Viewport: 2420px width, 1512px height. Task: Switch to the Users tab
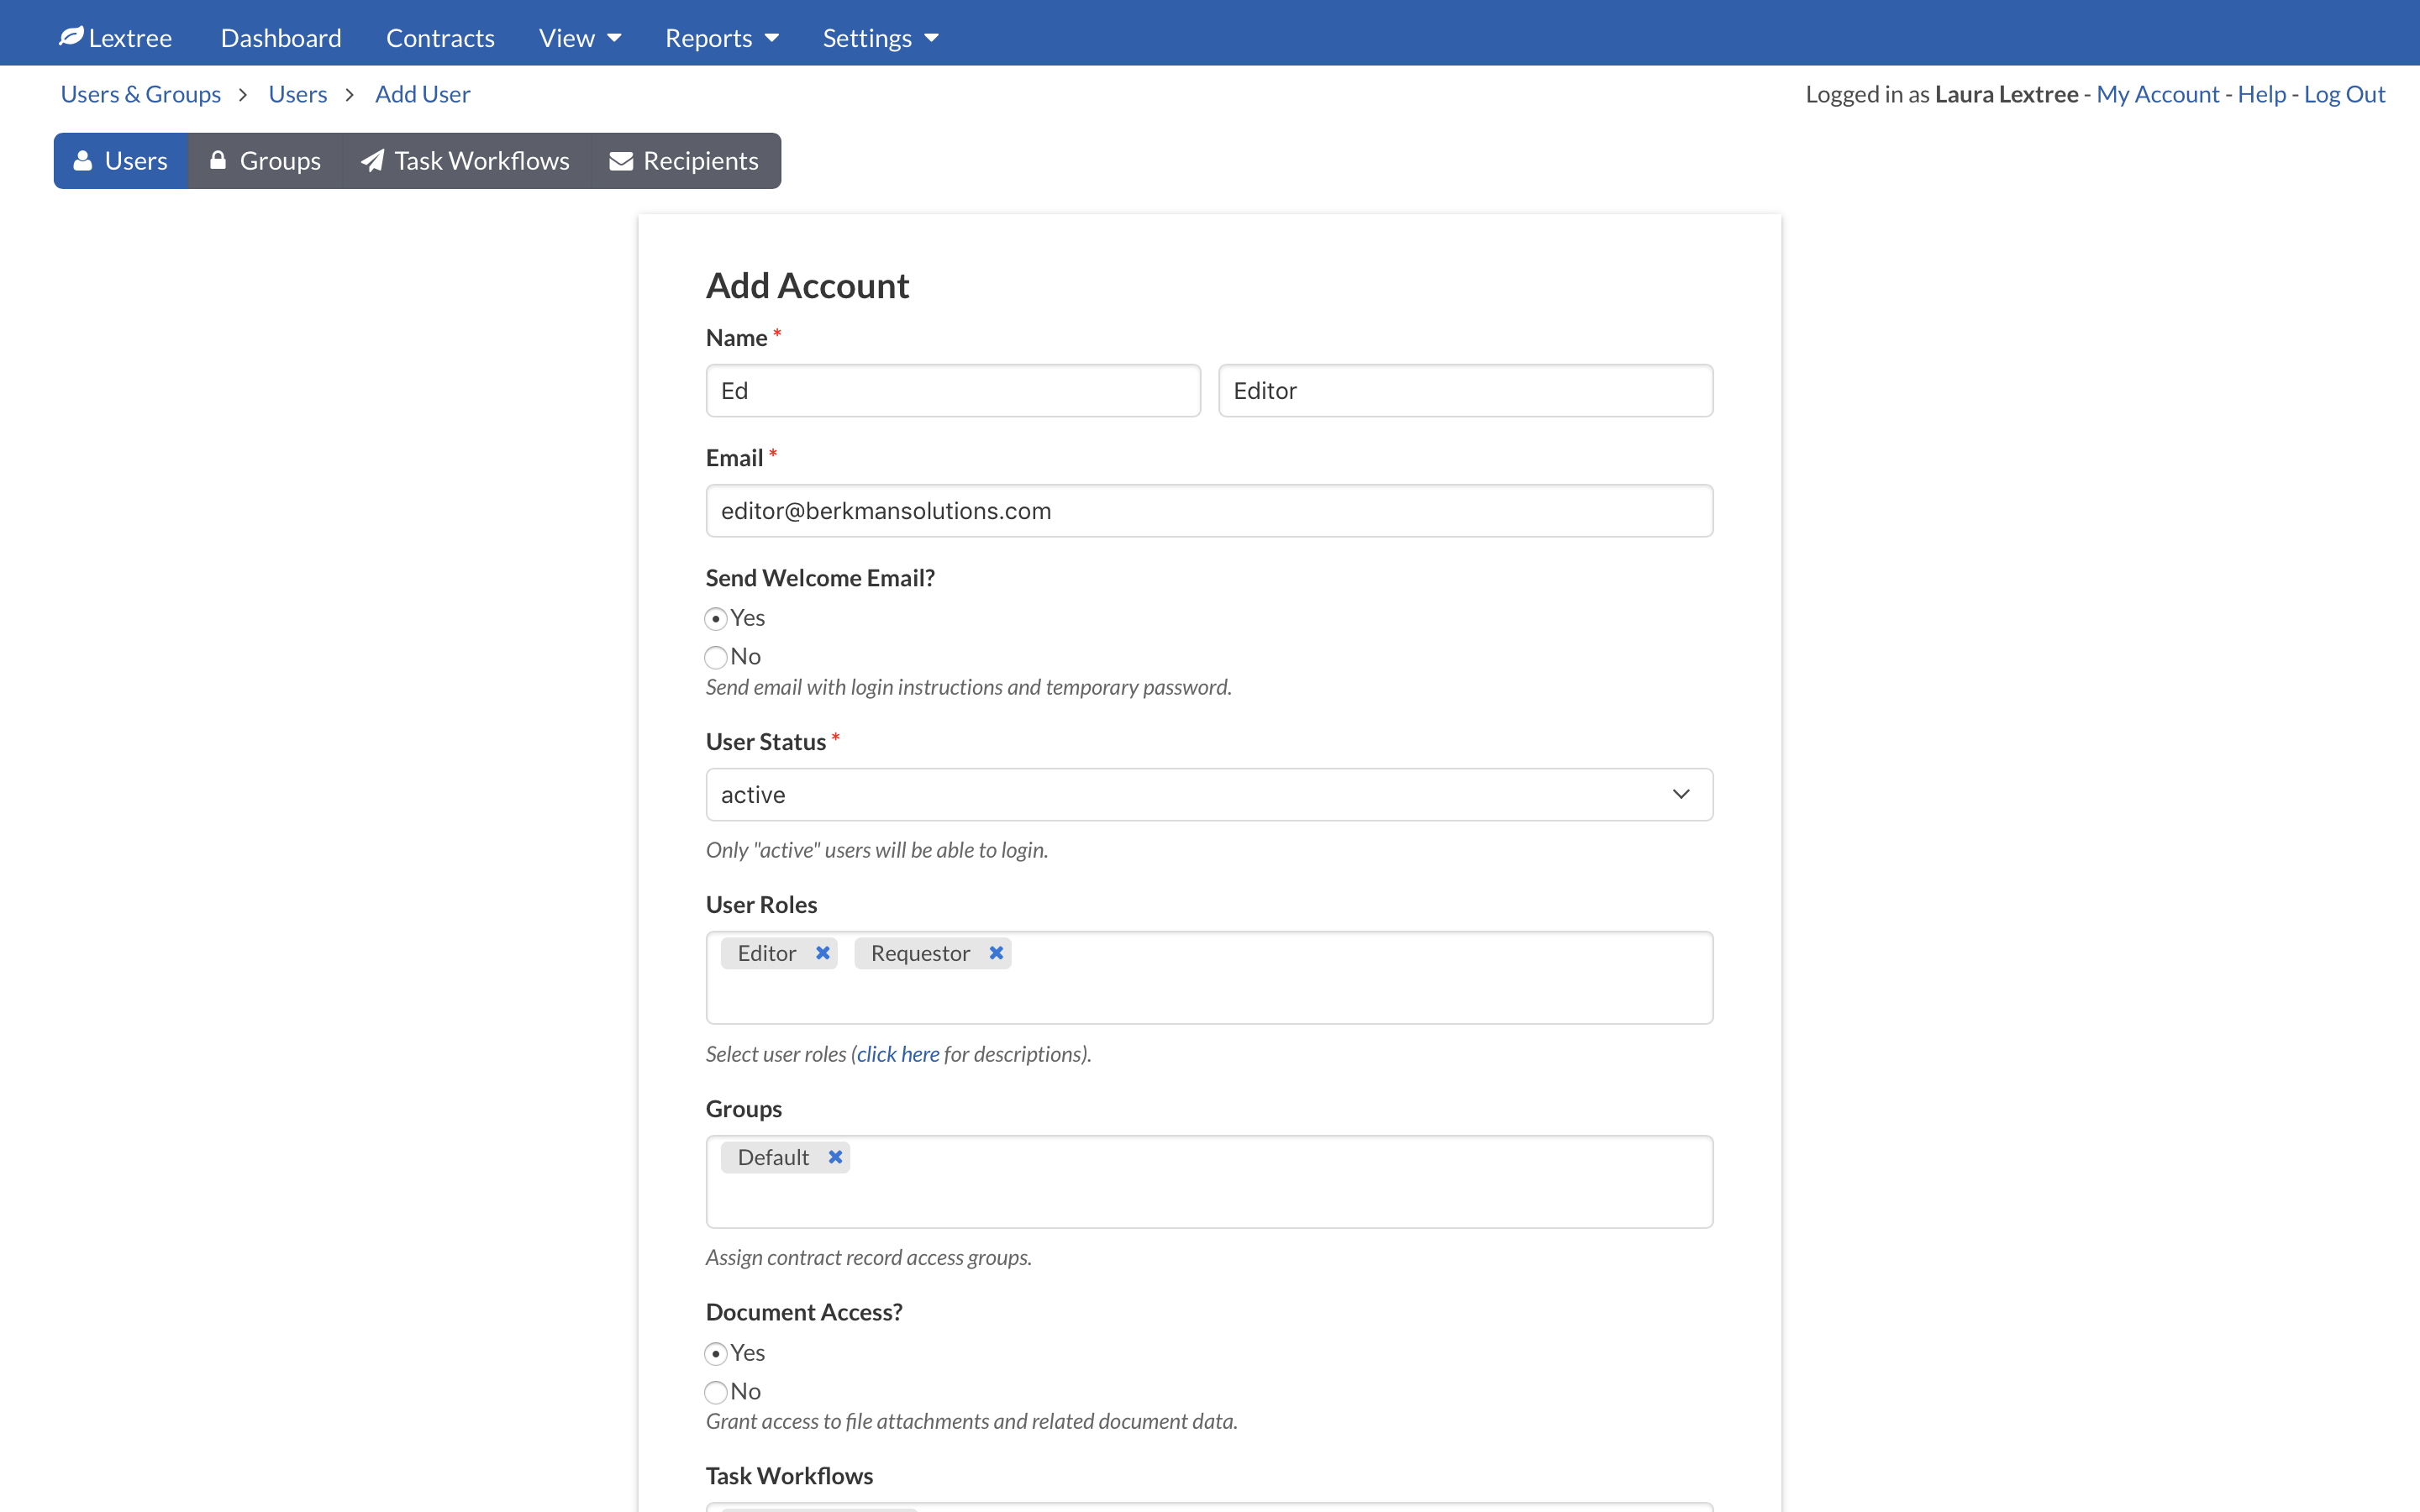(x=121, y=160)
